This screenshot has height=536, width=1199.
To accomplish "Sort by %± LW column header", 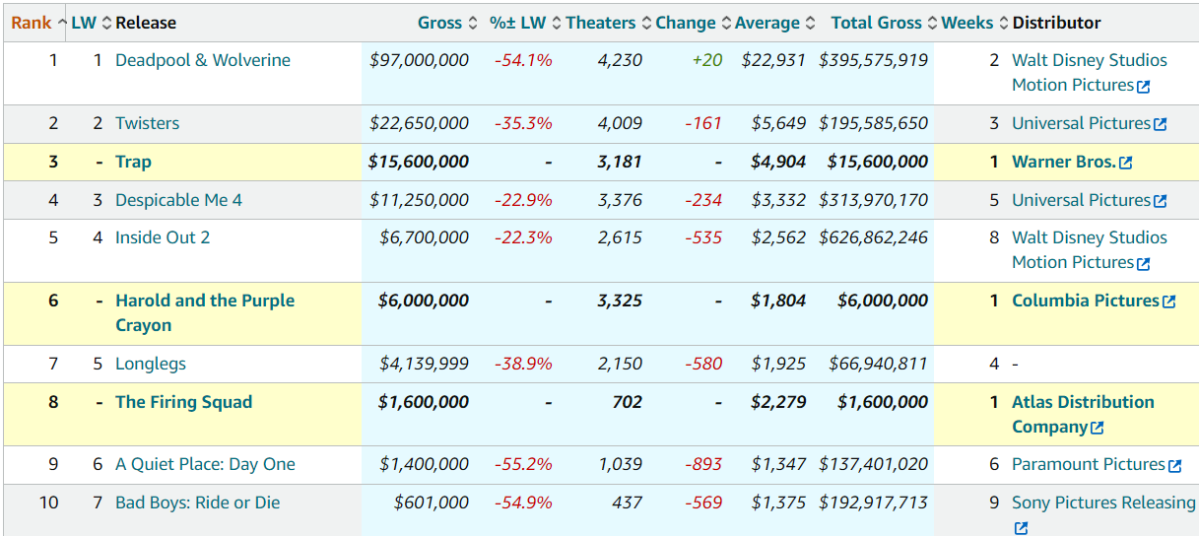I will point(518,23).
